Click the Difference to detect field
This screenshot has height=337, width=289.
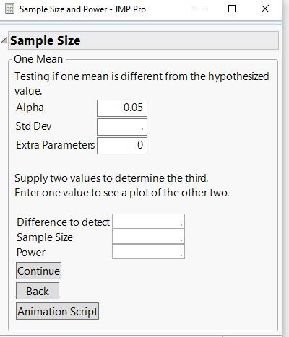tap(148, 222)
